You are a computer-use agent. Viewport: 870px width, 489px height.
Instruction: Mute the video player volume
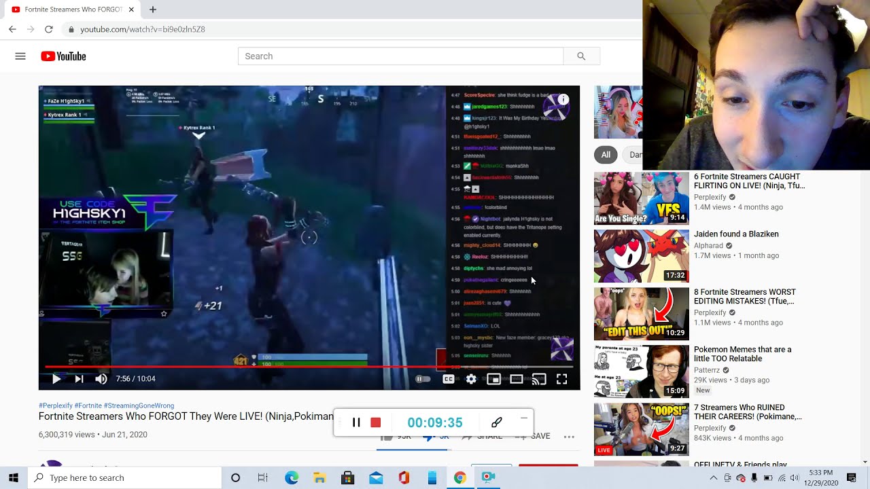tap(101, 379)
